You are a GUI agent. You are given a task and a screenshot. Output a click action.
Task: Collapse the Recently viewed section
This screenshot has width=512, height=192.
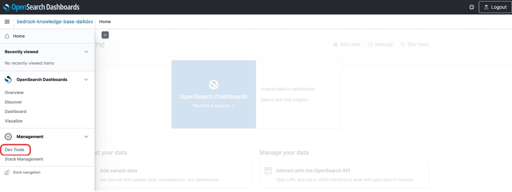point(86,52)
